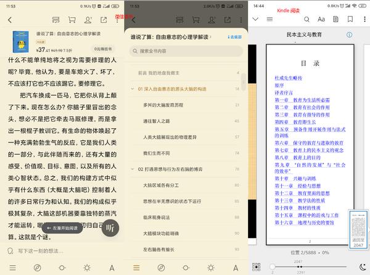Jump to bottom with 去底部

[x=234, y=37]
